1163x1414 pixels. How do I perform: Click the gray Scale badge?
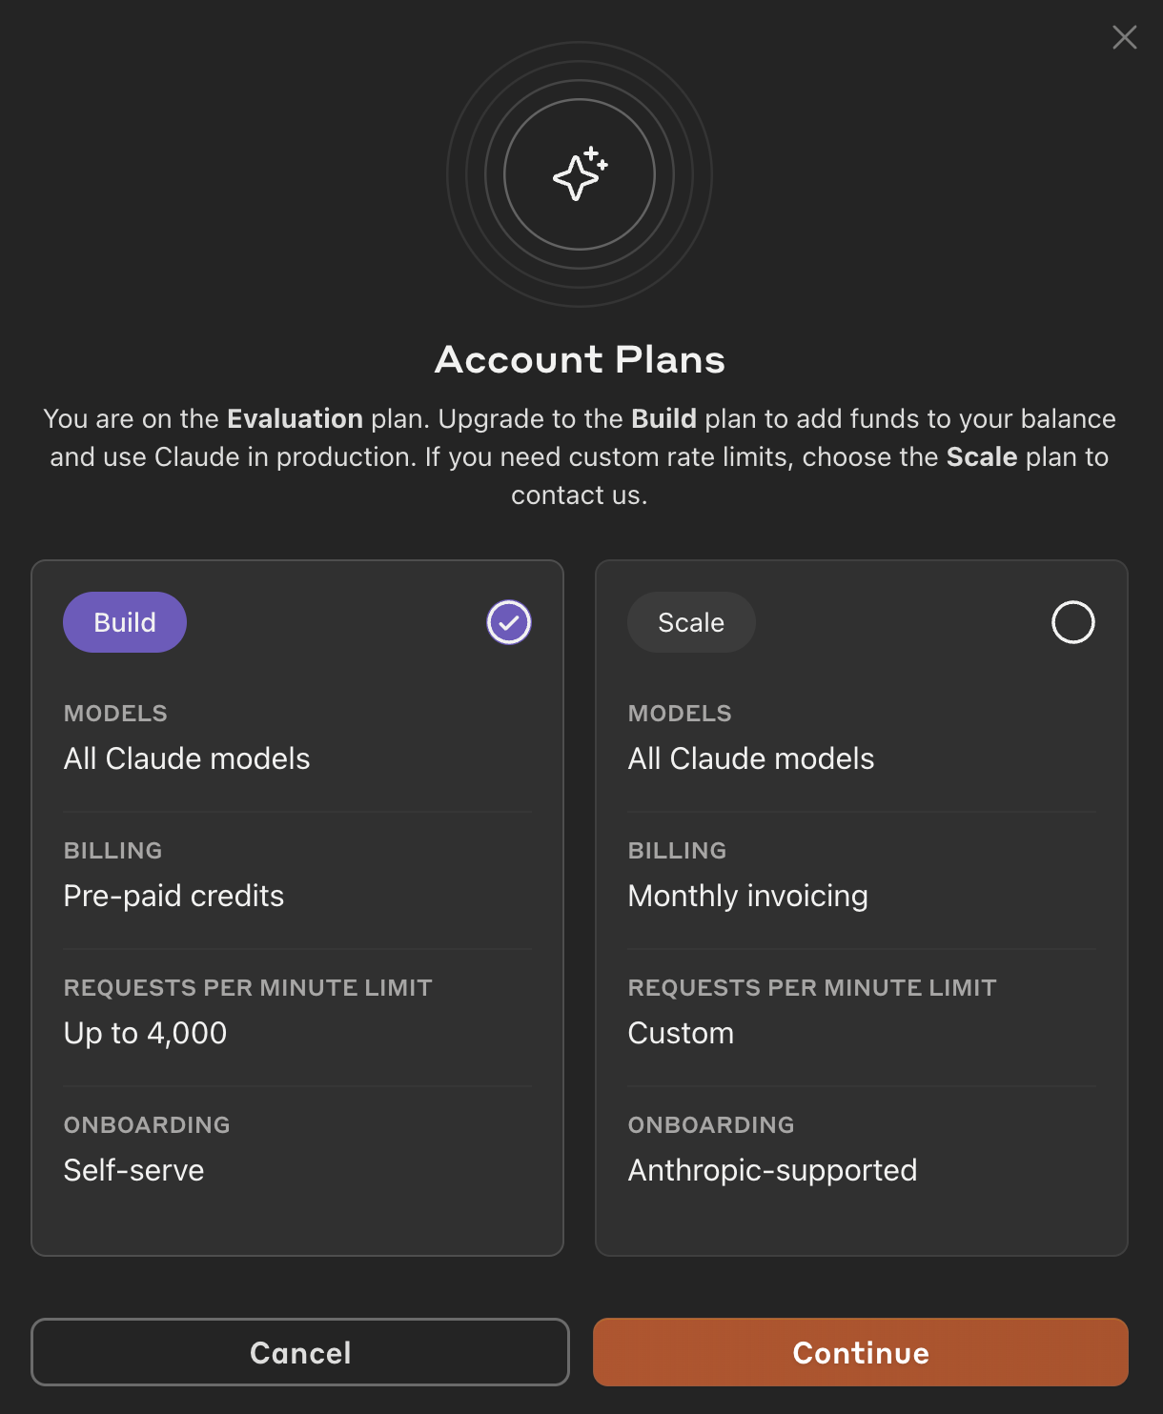click(x=691, y=622)
